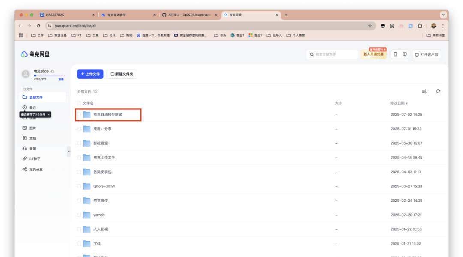Tick the checkbox for 影视资源 folder
This screenshot has width=463, height=257.
pyautogui.click(x=78, y=143)
